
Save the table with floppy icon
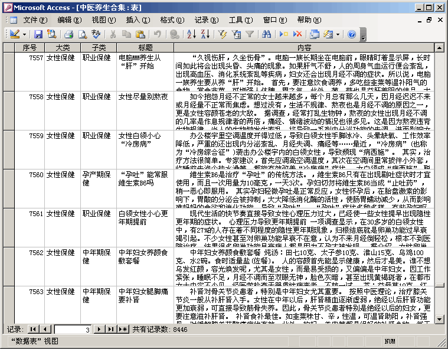point(38,34)
